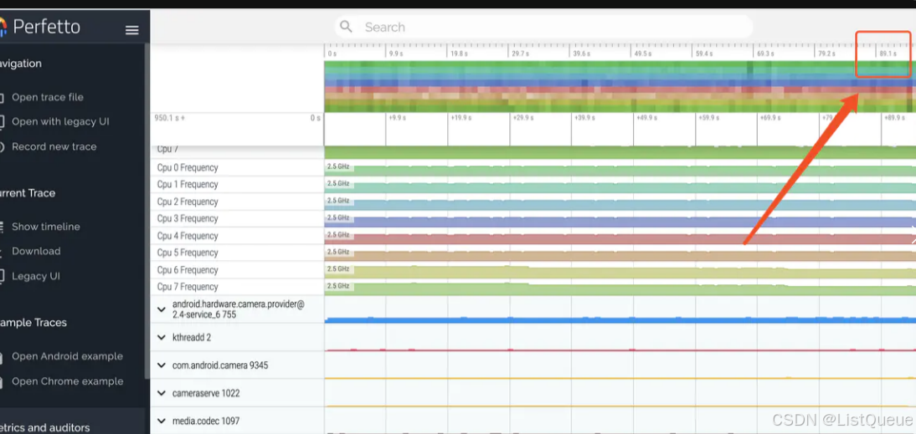Open trace file from Navigation
The image size is (916, 434).
click(48, 97)
